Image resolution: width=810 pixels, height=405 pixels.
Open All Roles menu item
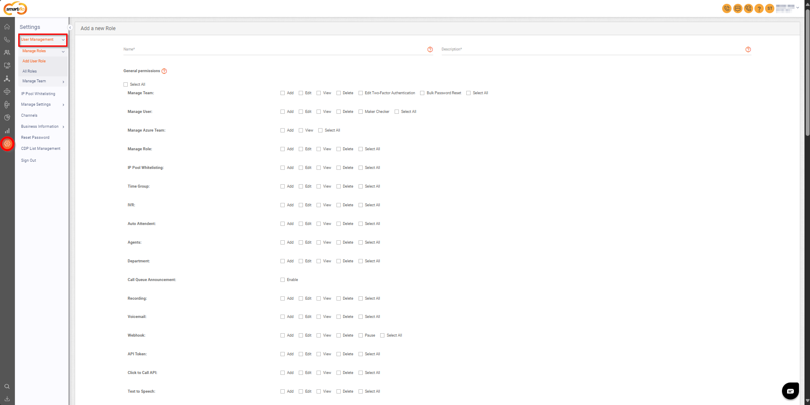coord(30,71)
